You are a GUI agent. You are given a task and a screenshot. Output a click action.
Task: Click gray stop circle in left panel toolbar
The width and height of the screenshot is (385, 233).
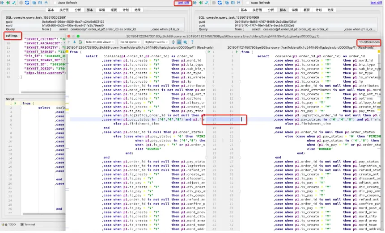click(21, 3)
